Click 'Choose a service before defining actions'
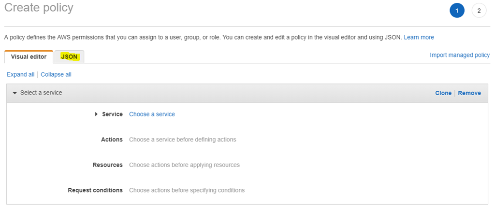The image size is (495, 210). tap(182, 140)
